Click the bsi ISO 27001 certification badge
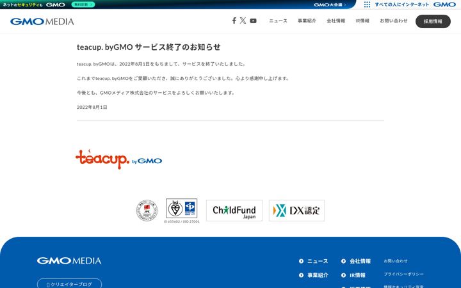Screen dimensions: 461x288 [181, 209]
